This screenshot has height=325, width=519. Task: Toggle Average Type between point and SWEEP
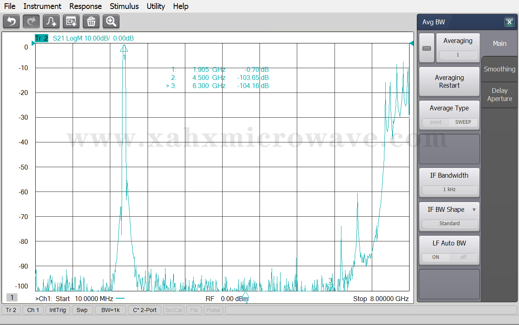point(449,122)
